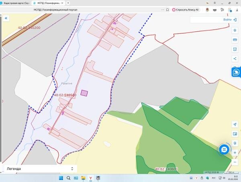Open the browser downloads arrow icon
241x182 pixels.
tap(237, 10)
